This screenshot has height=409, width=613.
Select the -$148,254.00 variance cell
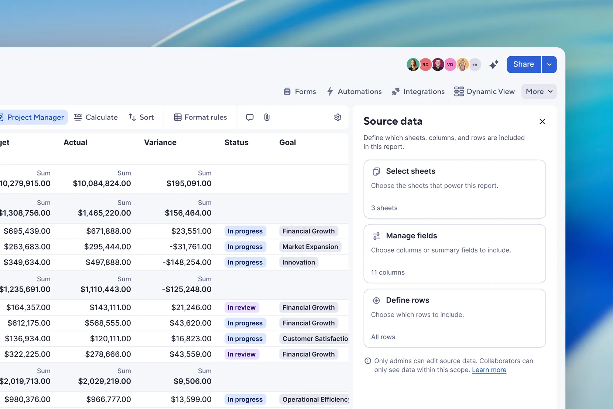pyautogui.click(x=187, y=262)
